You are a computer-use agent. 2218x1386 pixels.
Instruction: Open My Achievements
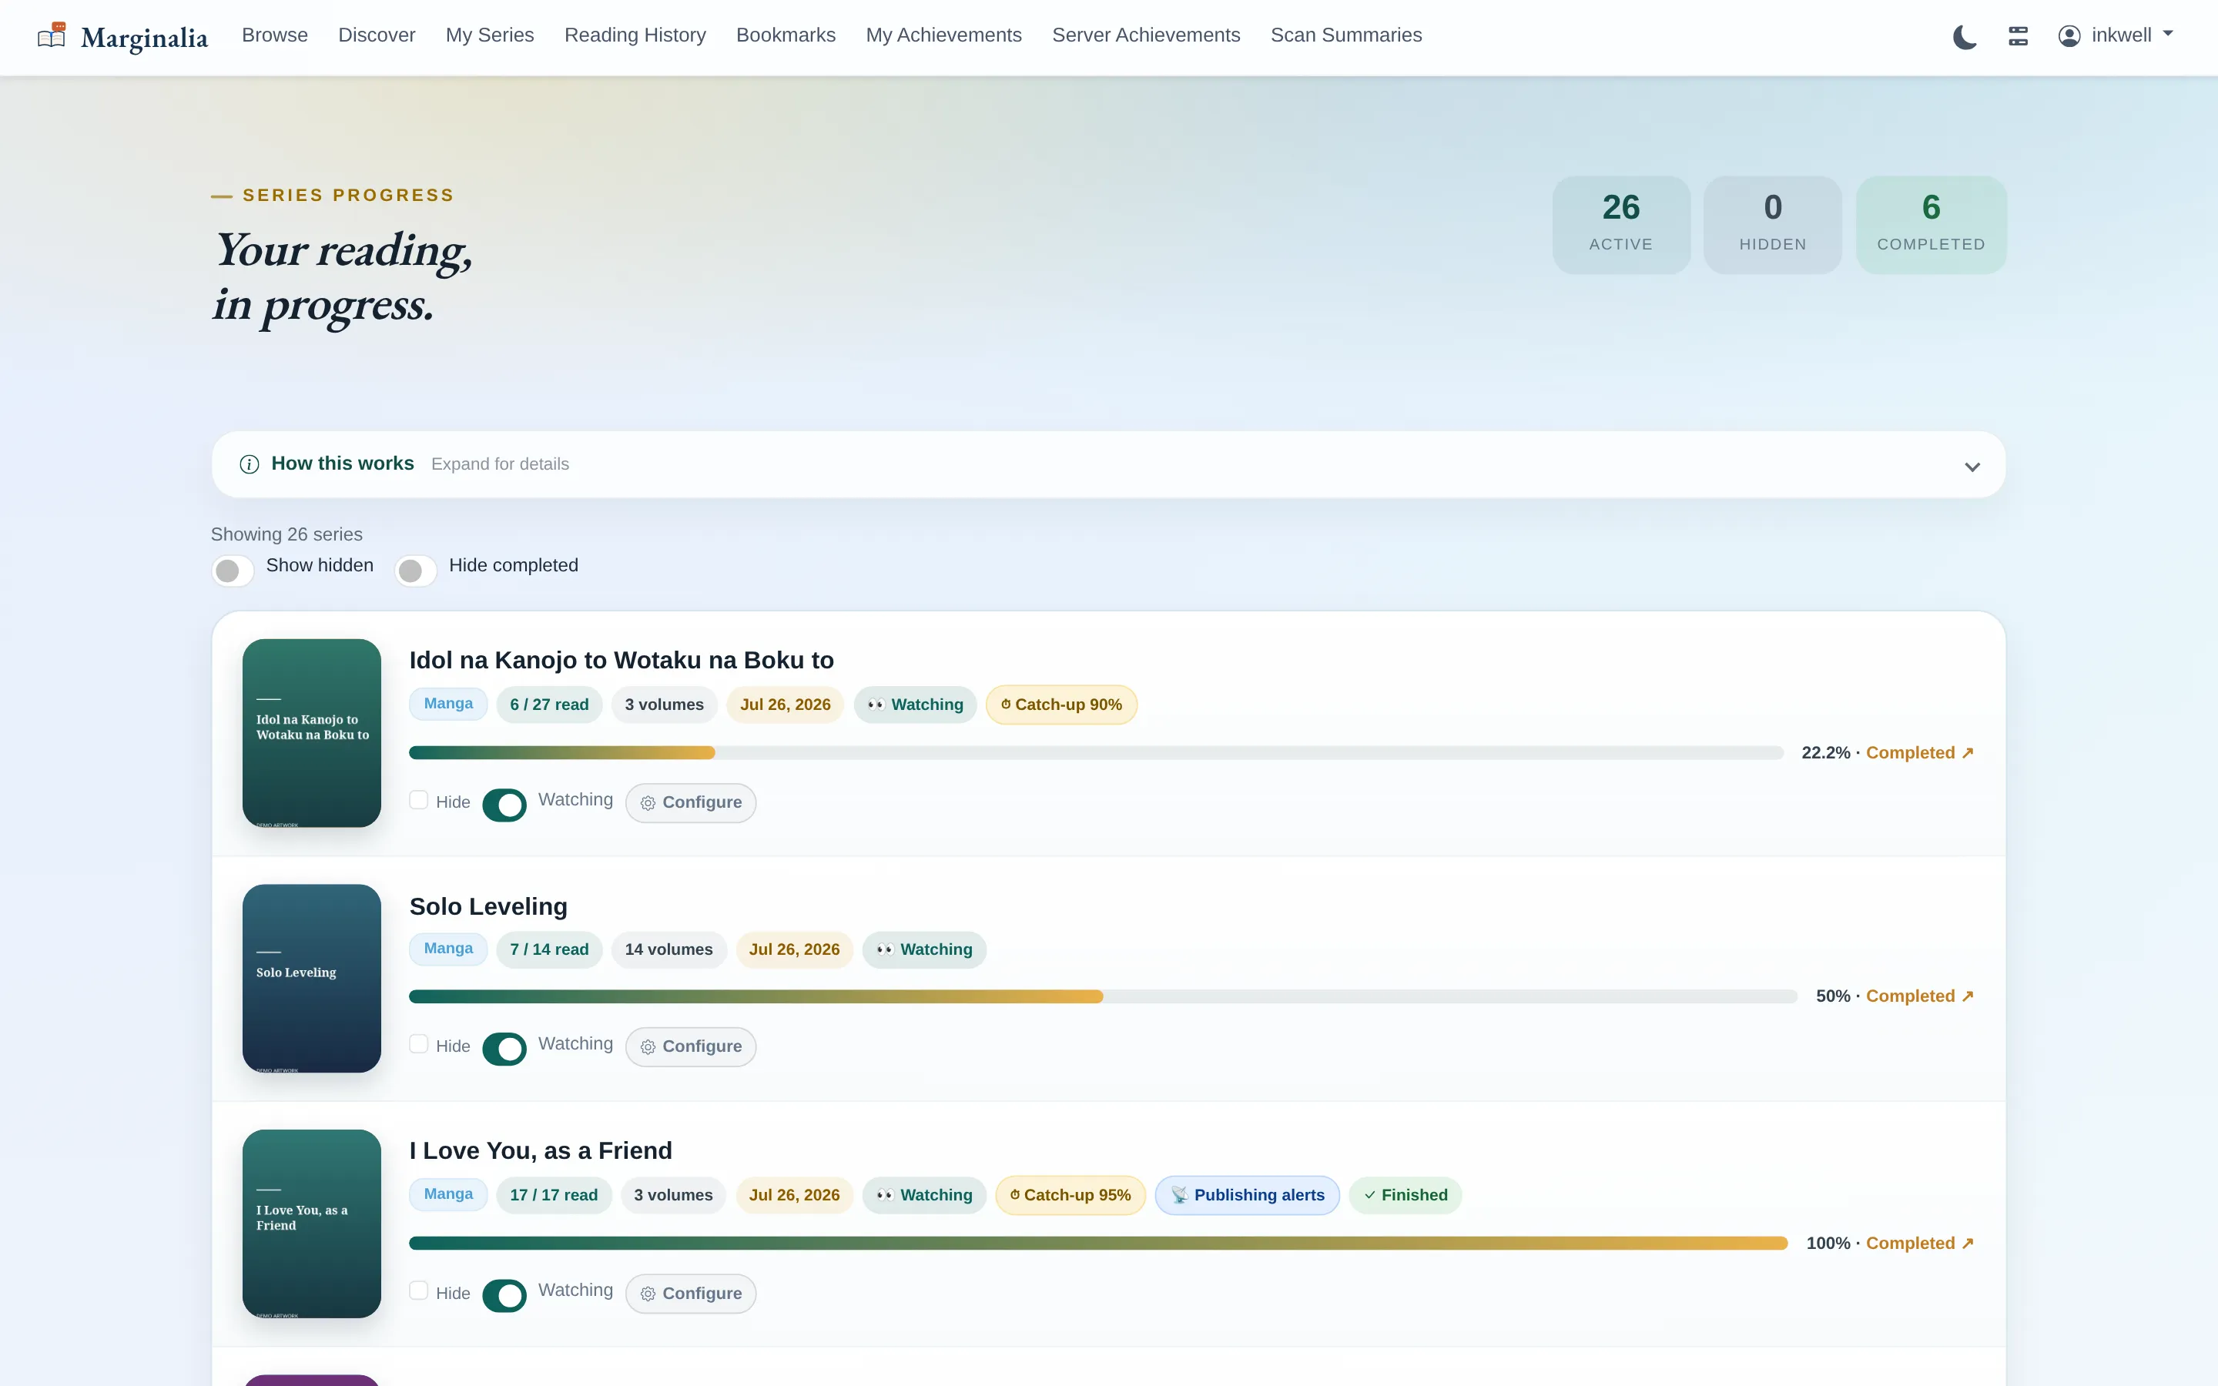pos(943,35)
